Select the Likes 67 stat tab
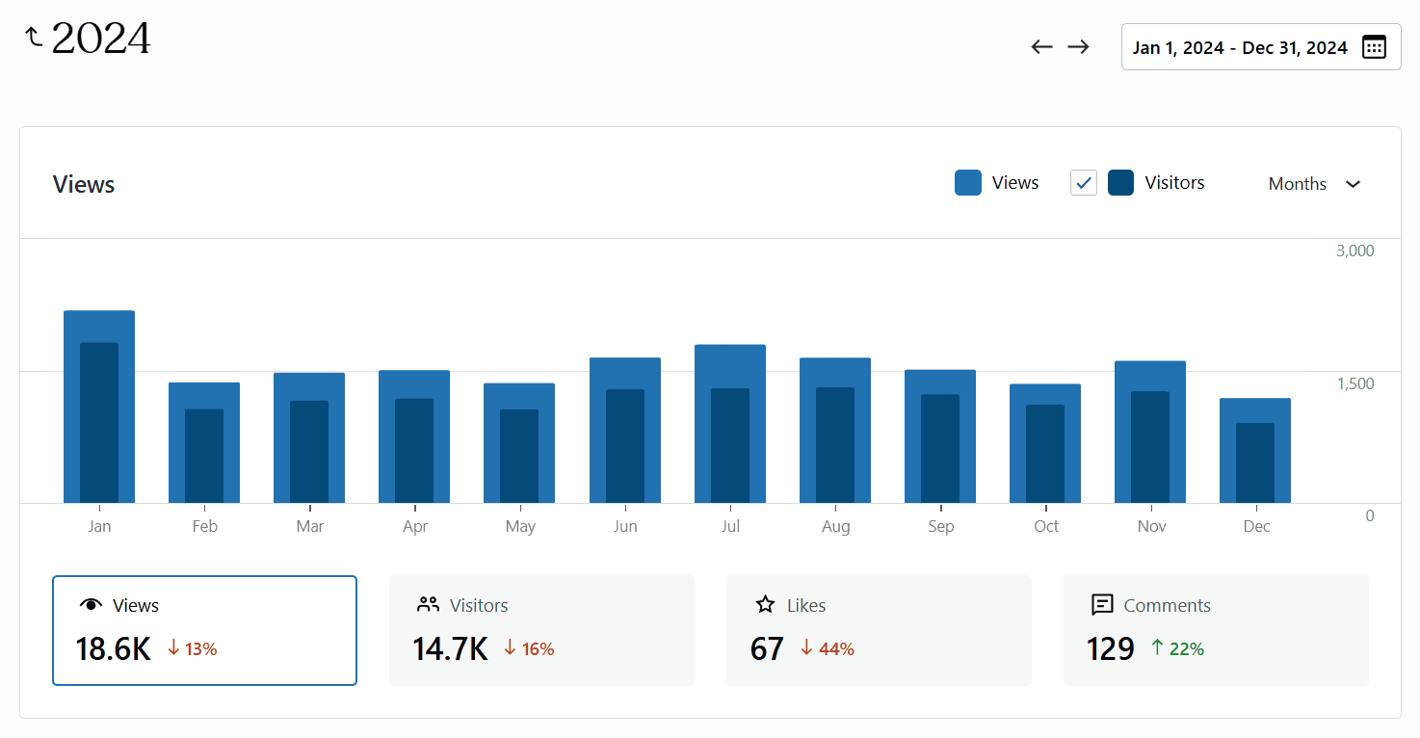 (879, 630)
